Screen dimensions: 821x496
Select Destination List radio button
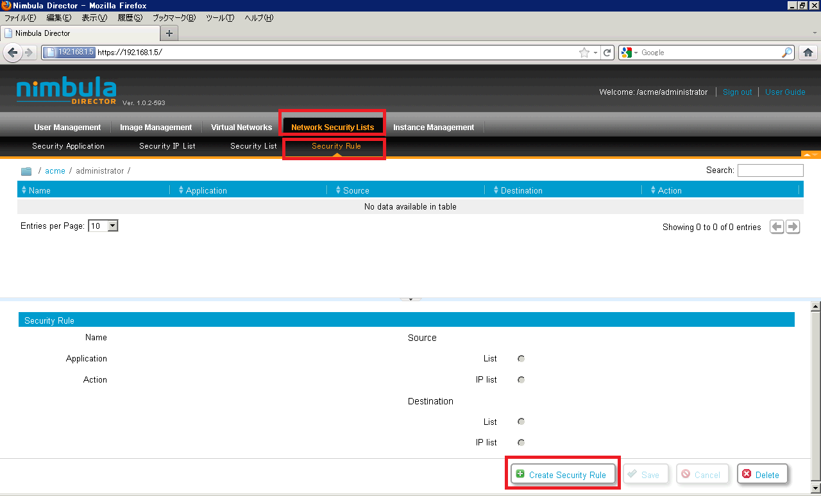pyautogui.click(x=521, y=422)
